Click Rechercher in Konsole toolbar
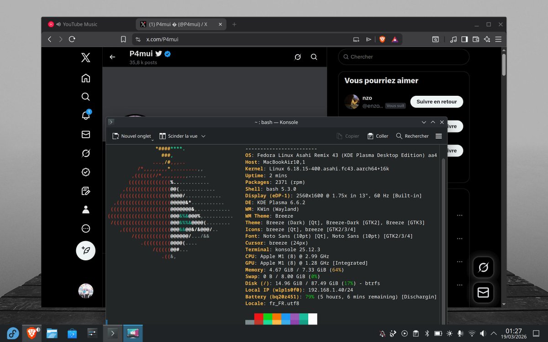Image resolution: width=548 pixels, height=342 pixels. pos(412,136)
